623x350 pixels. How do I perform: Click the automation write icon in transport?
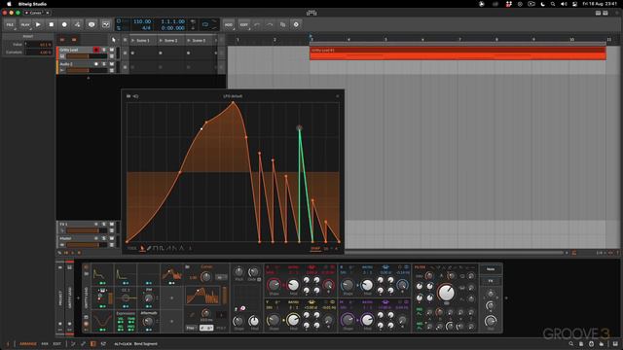coord(78,24)
